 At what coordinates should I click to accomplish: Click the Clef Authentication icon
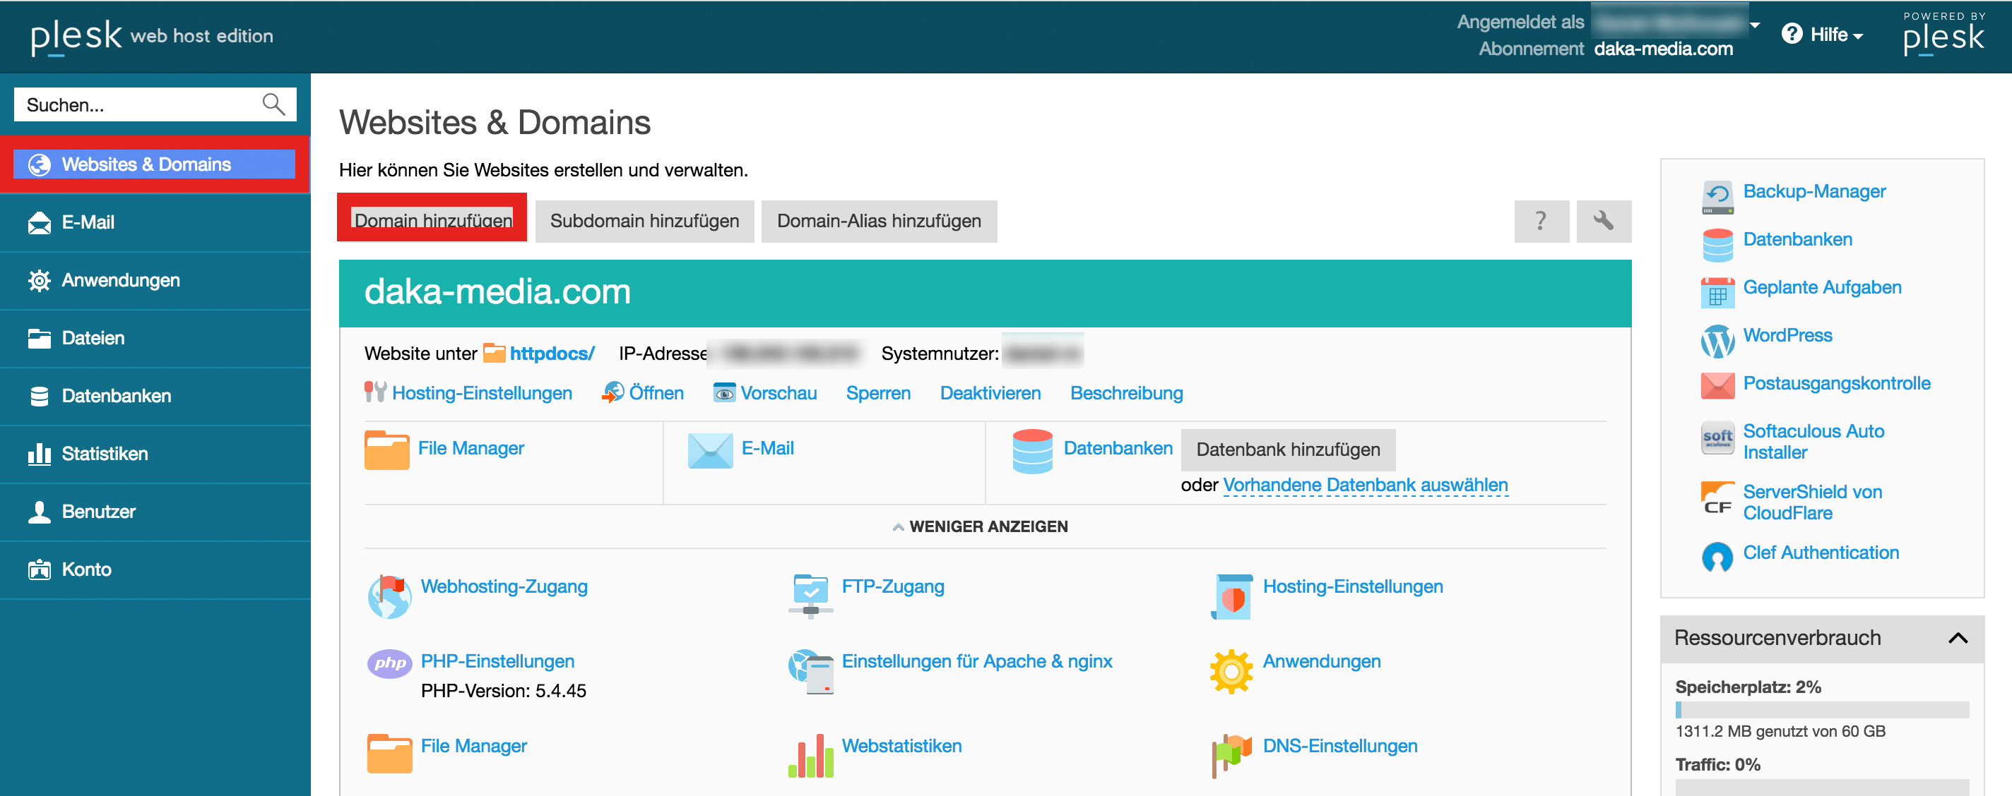click(x=1717, y=556)
